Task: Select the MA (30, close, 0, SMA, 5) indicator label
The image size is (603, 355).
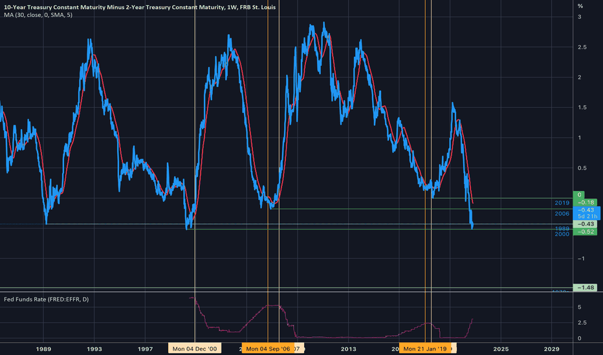Action: click(x=38, y=15)
